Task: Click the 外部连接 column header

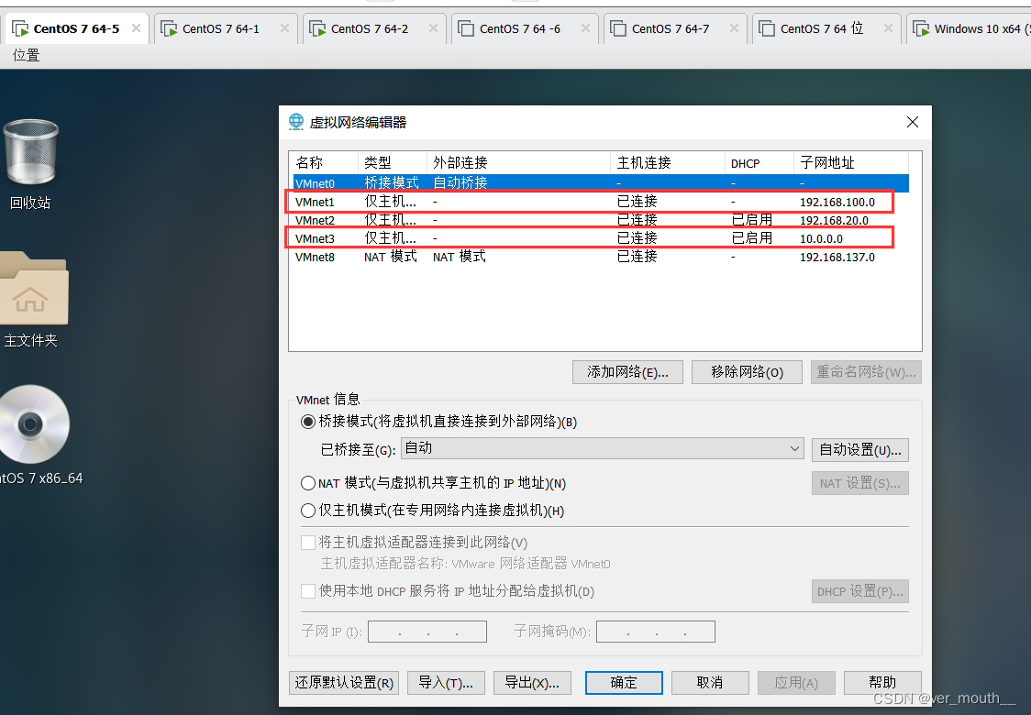Action: point(519,163)
